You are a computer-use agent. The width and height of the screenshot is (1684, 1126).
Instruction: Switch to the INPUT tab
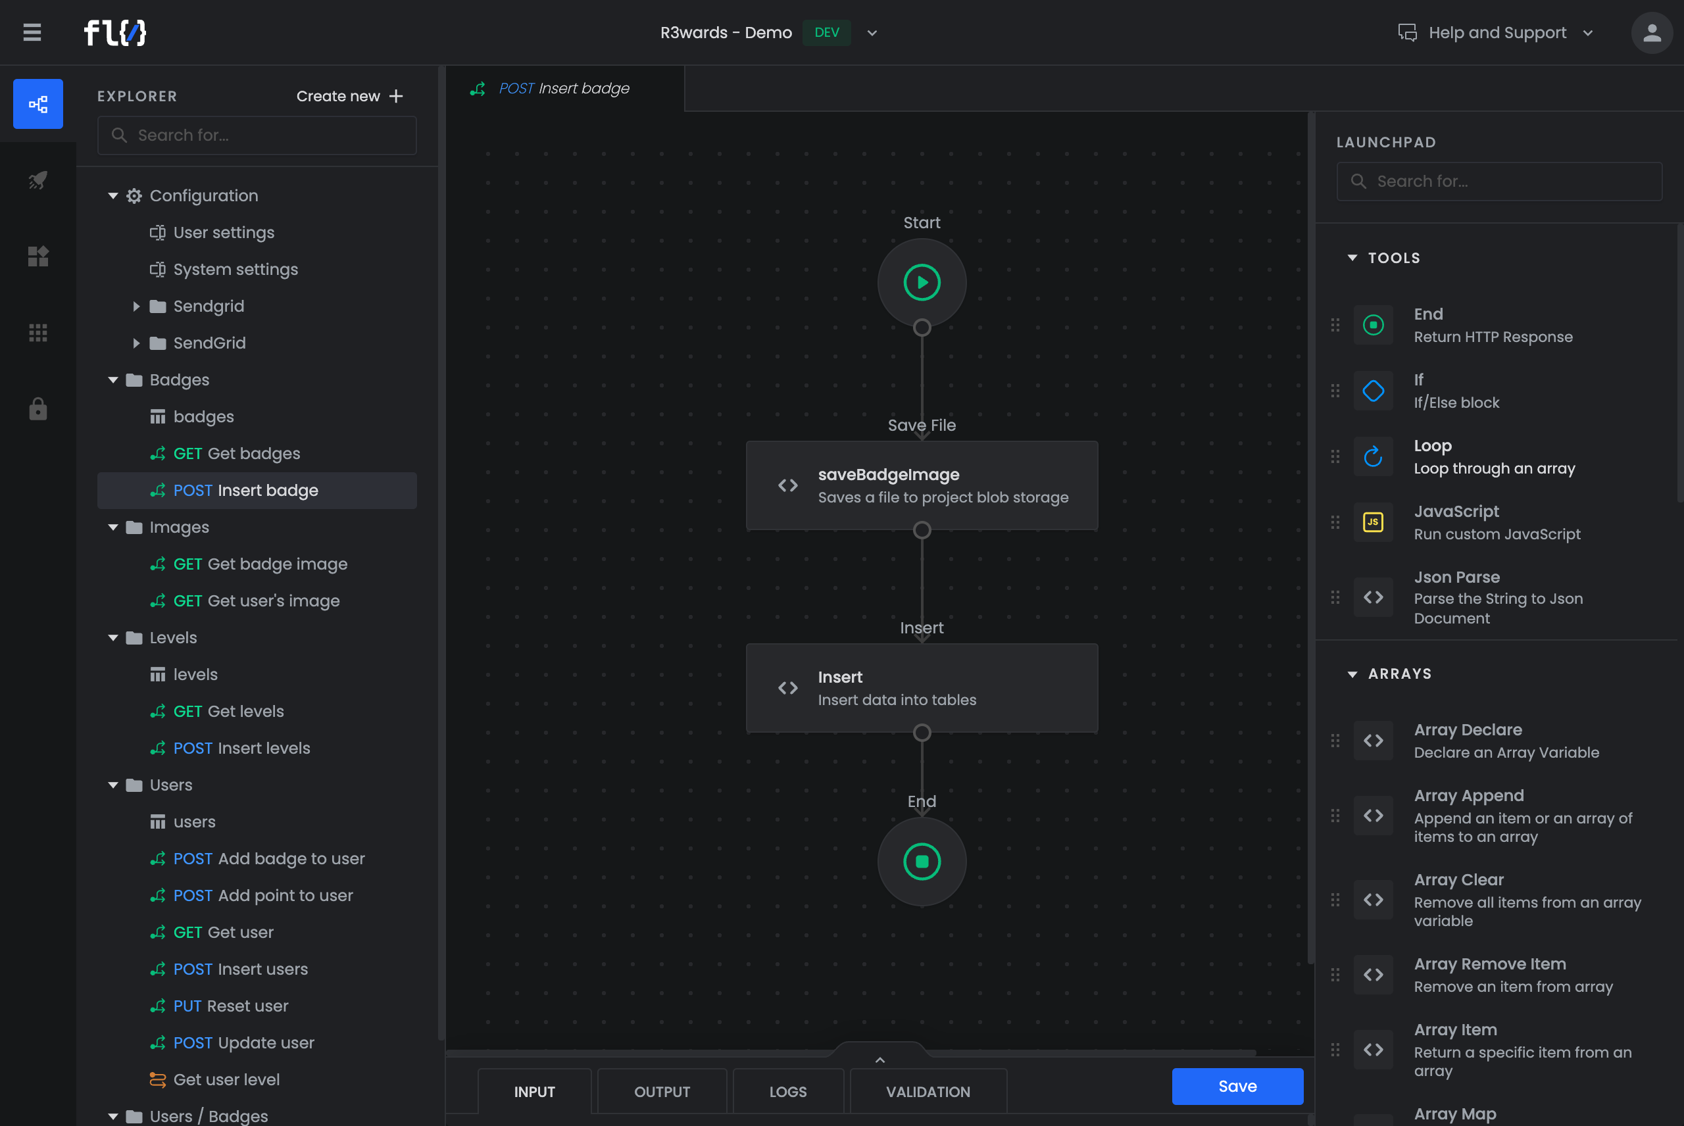click(x=534, y=1092)
